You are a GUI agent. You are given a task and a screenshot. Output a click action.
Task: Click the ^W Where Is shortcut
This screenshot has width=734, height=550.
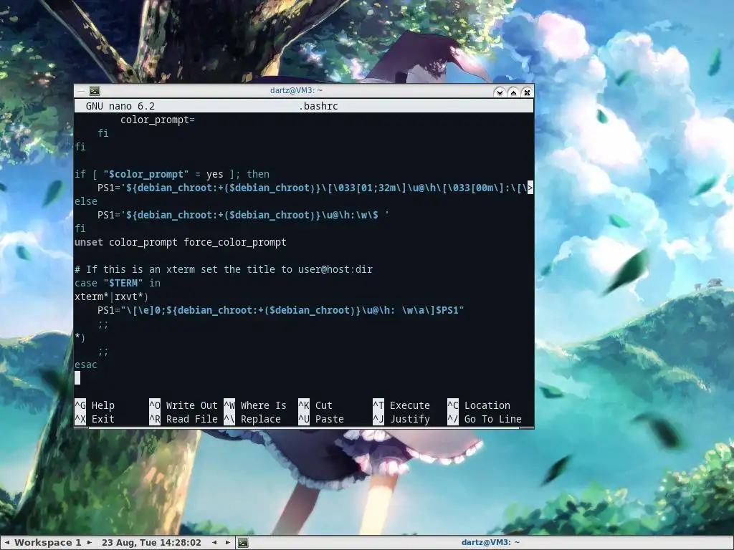(x=255, y=405)
